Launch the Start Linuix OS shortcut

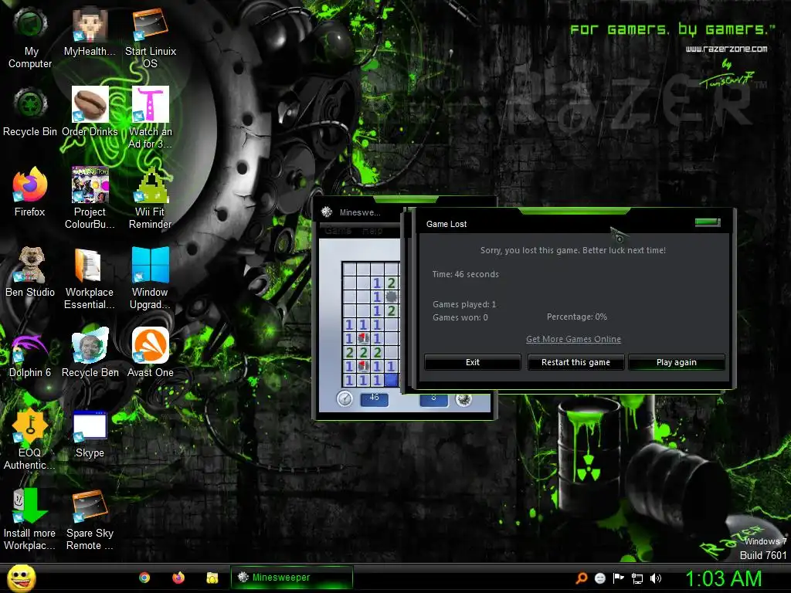click(x=151, y=38)
